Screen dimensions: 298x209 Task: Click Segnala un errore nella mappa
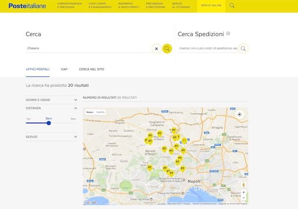[233, 204]
